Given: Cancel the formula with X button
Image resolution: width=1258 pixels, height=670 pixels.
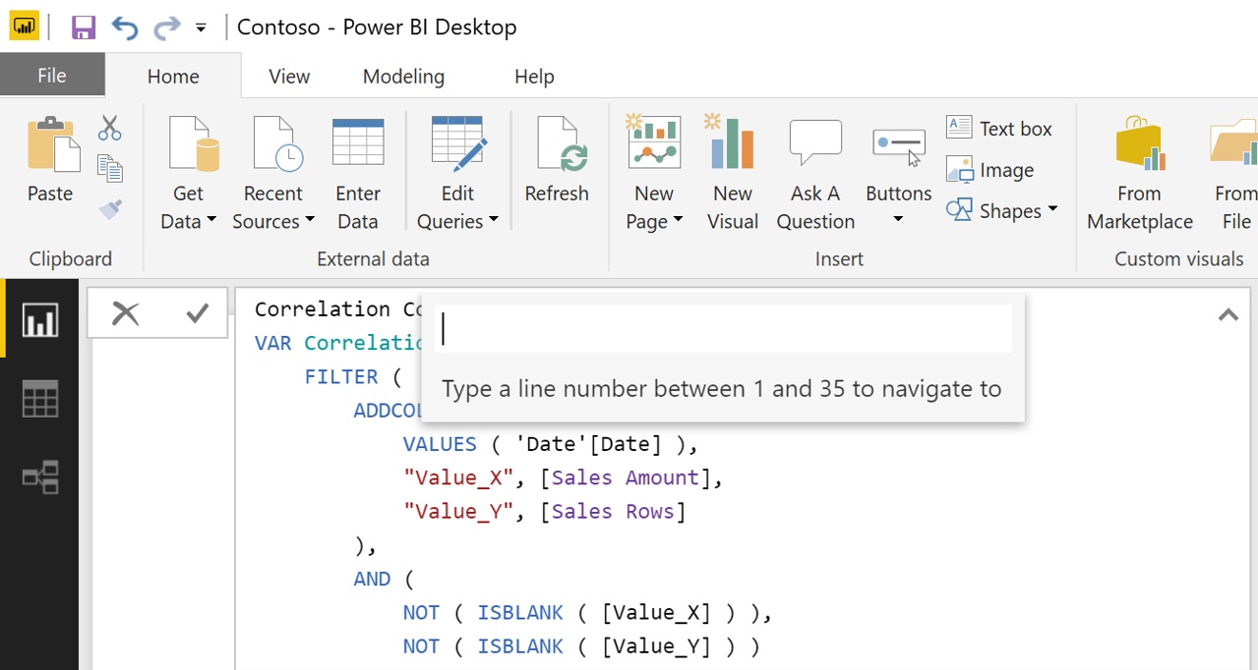Looking at the screenshot, I should coord(125,313).
